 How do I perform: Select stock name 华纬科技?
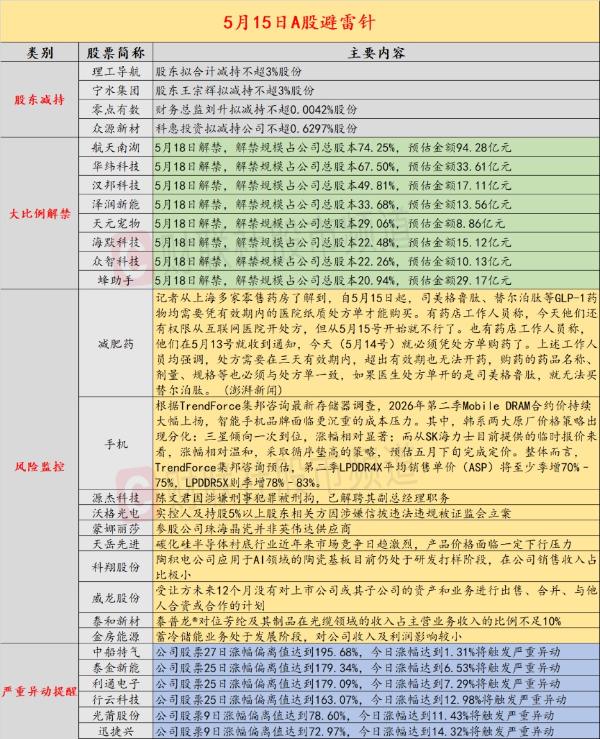pos(116,166)
